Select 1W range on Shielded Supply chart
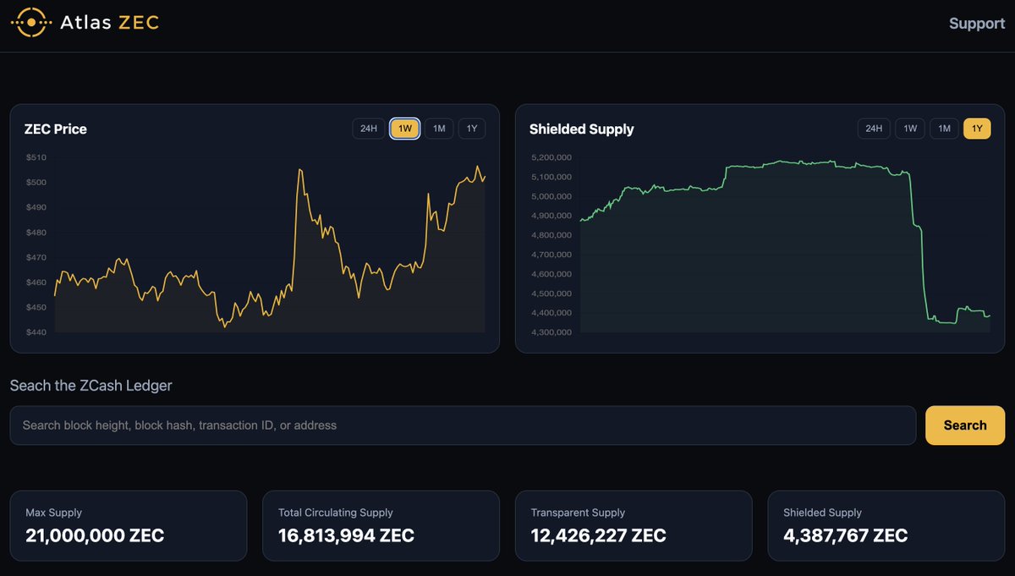 click(x=910, y=129)
